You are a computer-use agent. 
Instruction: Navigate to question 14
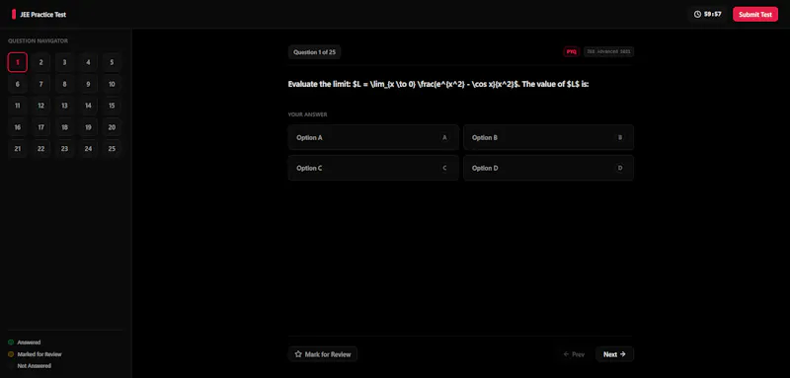[x=88, y=106]
